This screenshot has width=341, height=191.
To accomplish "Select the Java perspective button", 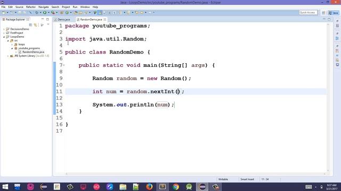I will (x=334, y=13).
